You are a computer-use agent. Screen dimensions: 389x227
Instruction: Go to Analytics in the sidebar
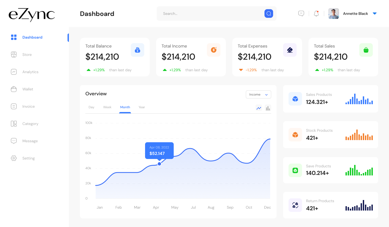30,72
